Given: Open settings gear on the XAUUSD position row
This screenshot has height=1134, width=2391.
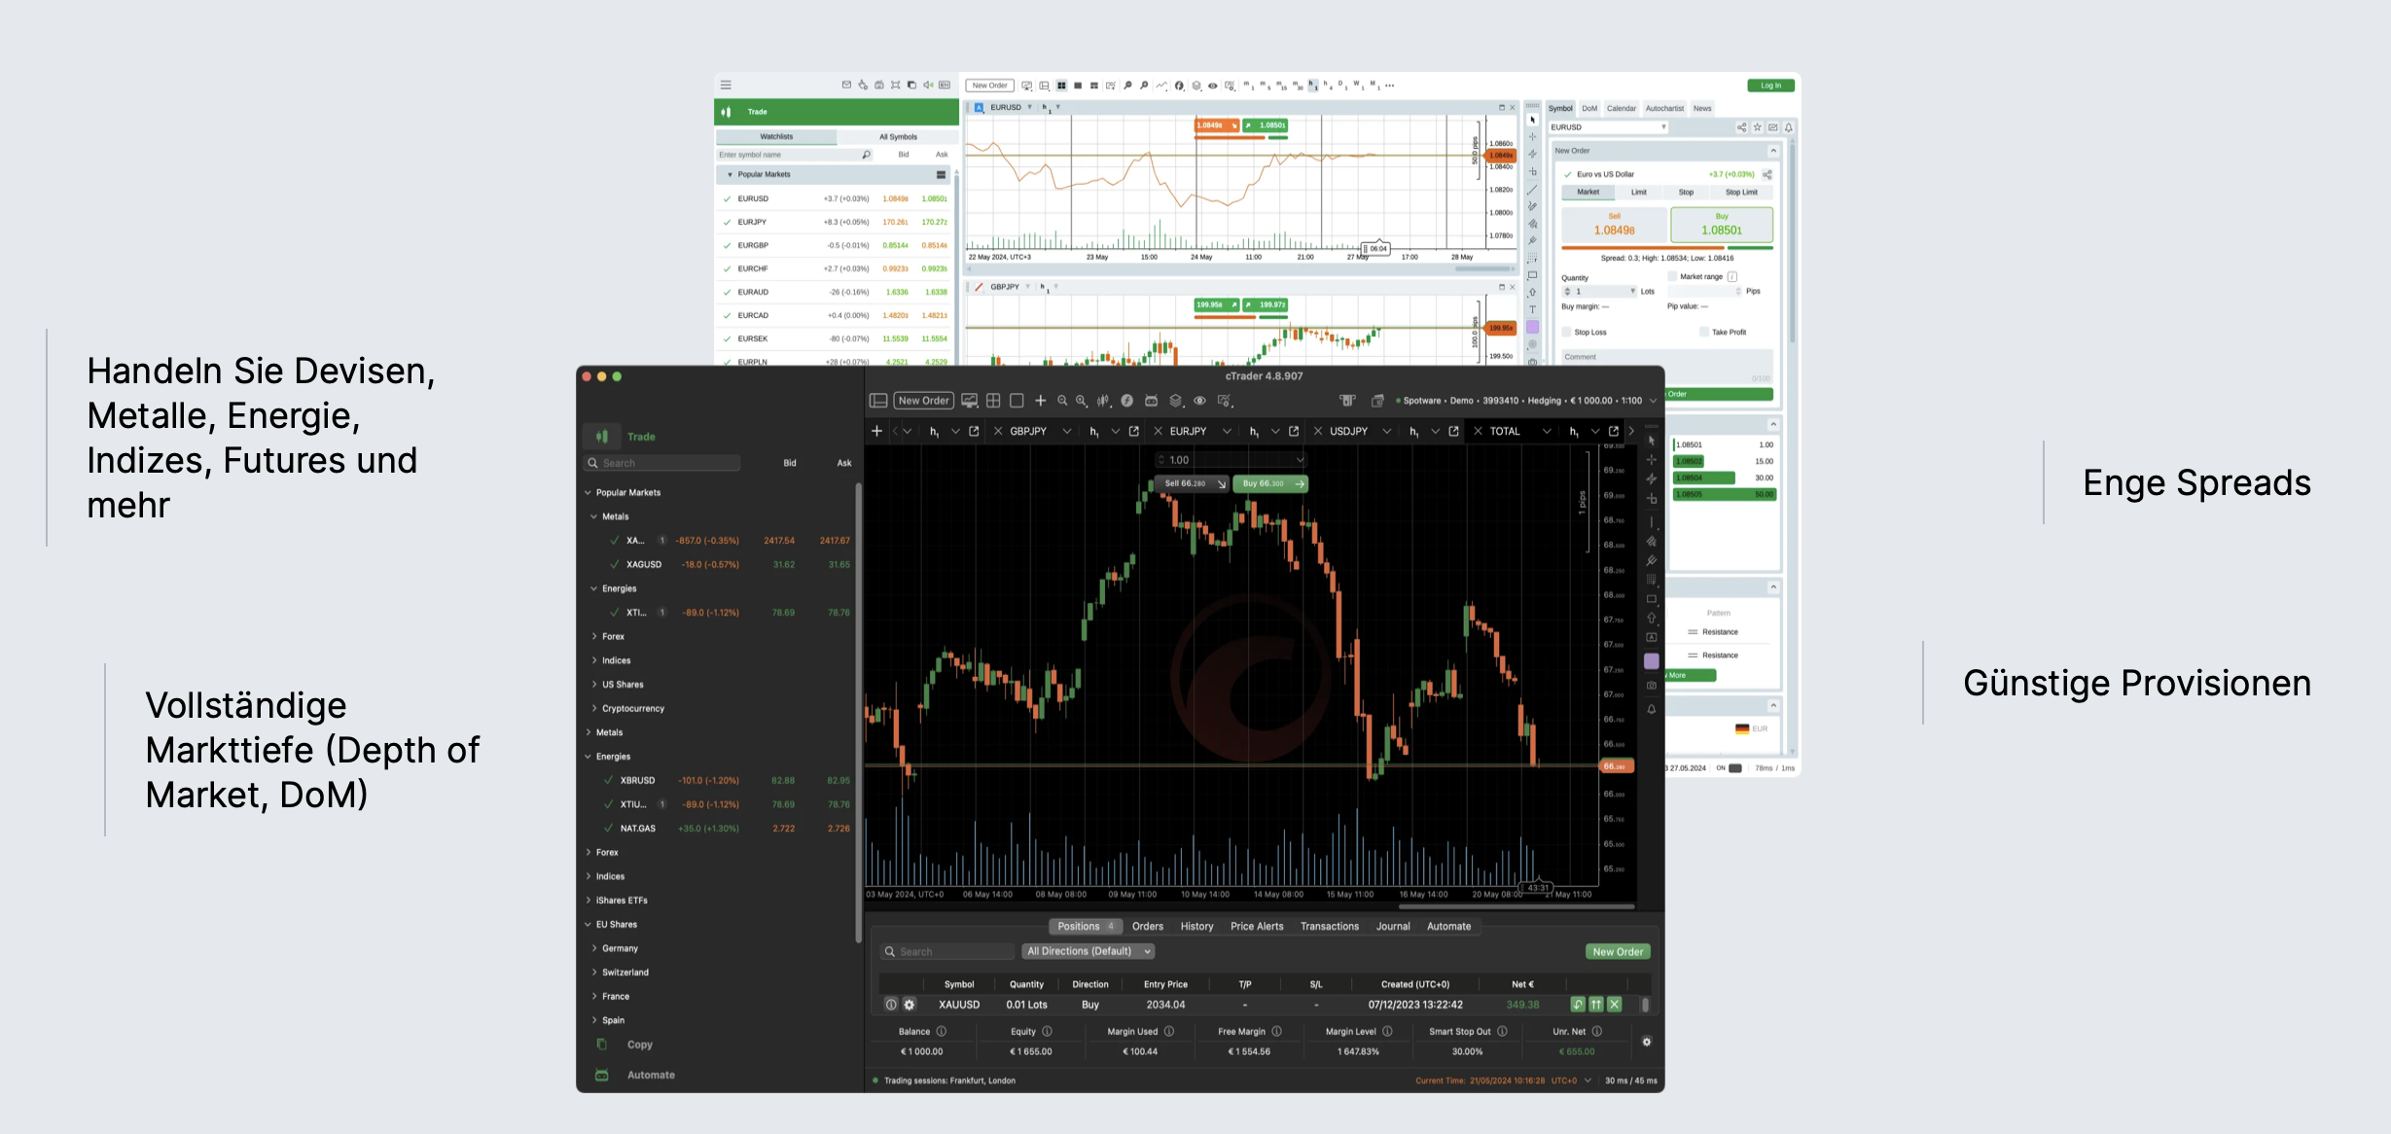Looking at the screenshot, I should point(910,1005).
